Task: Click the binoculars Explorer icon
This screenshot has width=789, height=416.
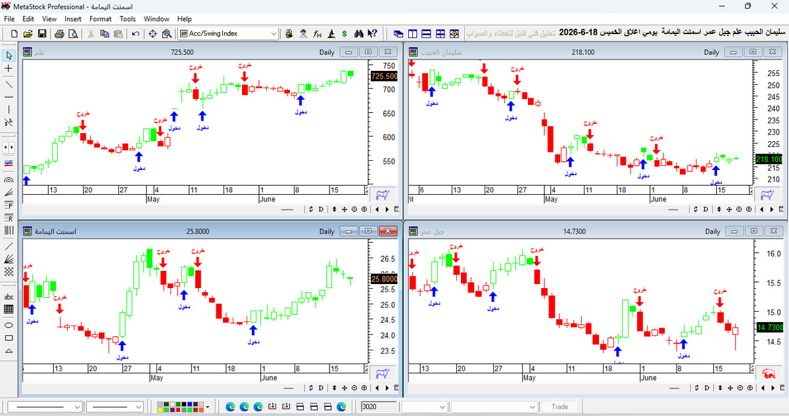Action: pos(359,33)
